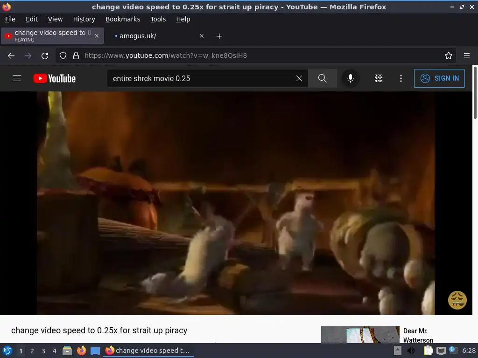Viewport: 478px width, 358px height.
Task: Clear the search query text
Action: (299, 78)
